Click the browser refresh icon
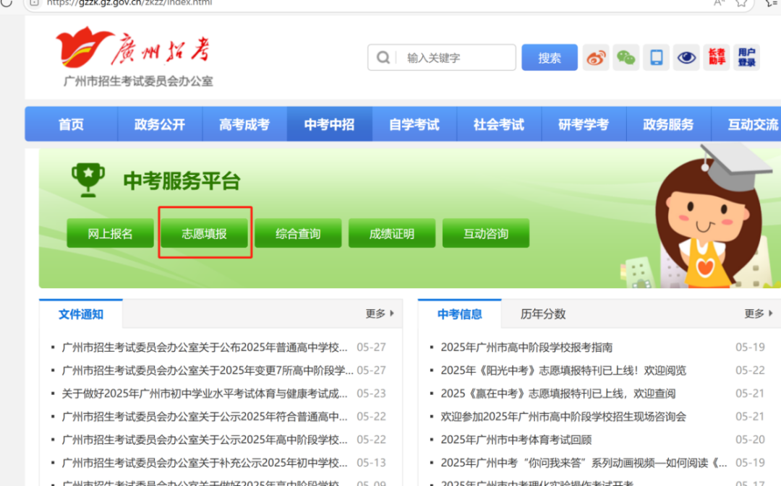 (6, 3)
